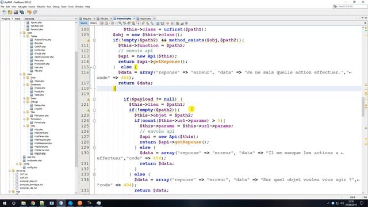Viewport: 368px width, 207px height.
Task: Switch to the HttpUrl.php editor tab
Action: tap(145, 18)
